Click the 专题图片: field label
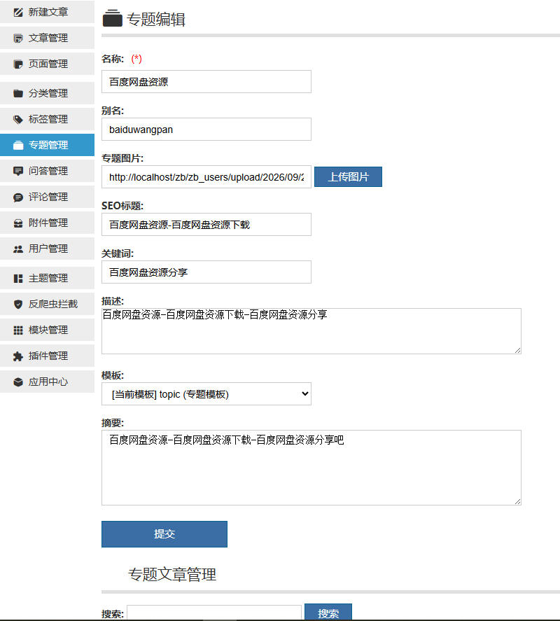This screenshot has height=621, width=560. point(122,158)
